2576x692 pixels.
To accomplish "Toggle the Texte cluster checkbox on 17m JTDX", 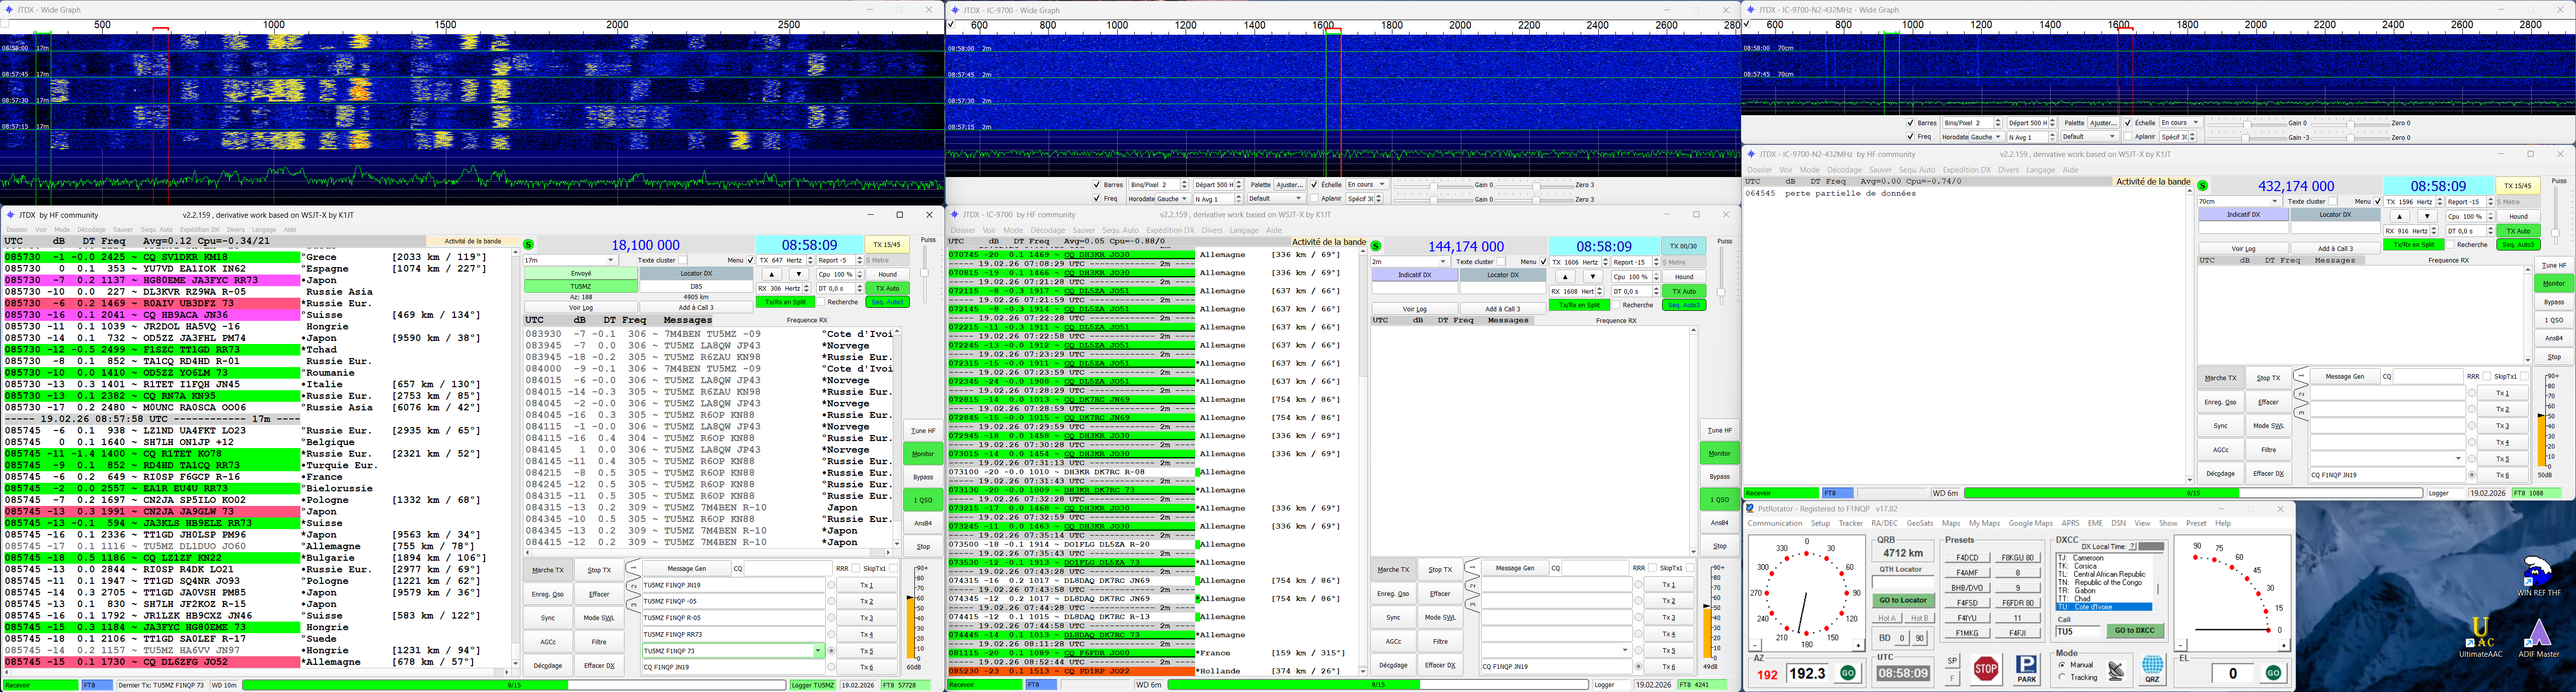I will click(683, 260).
